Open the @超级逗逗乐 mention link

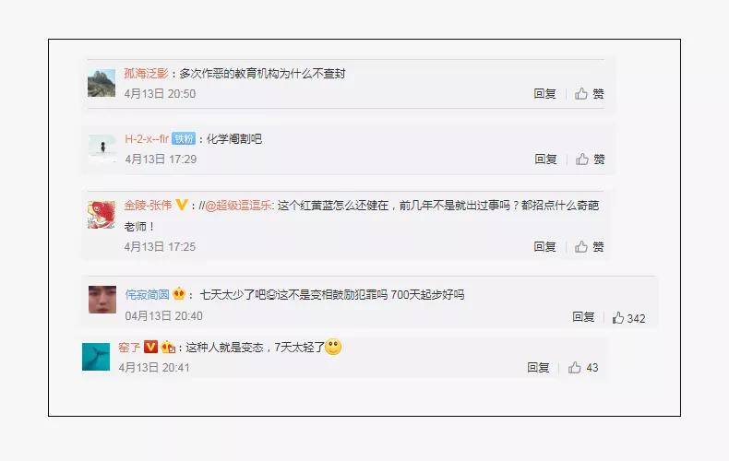(239, 205)
